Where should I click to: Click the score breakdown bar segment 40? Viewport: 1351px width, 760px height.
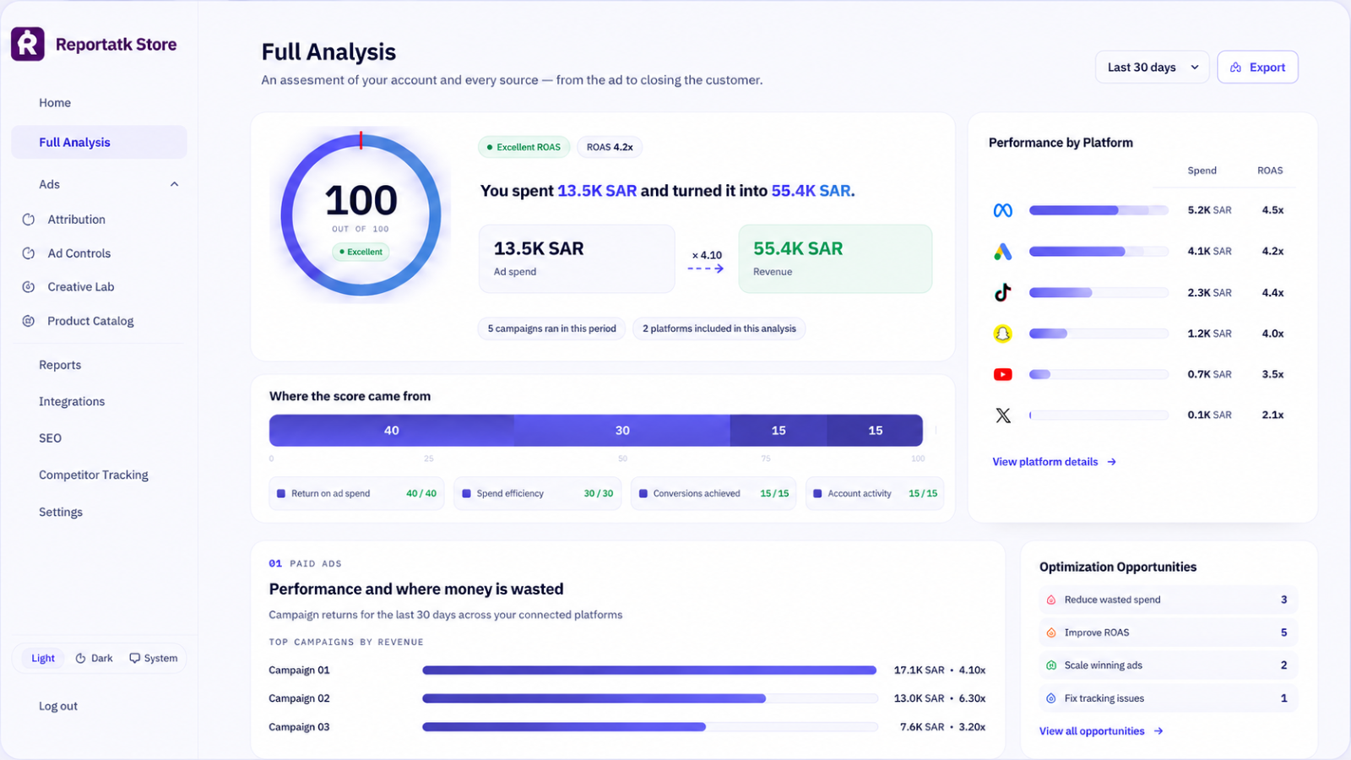[392, 431]
